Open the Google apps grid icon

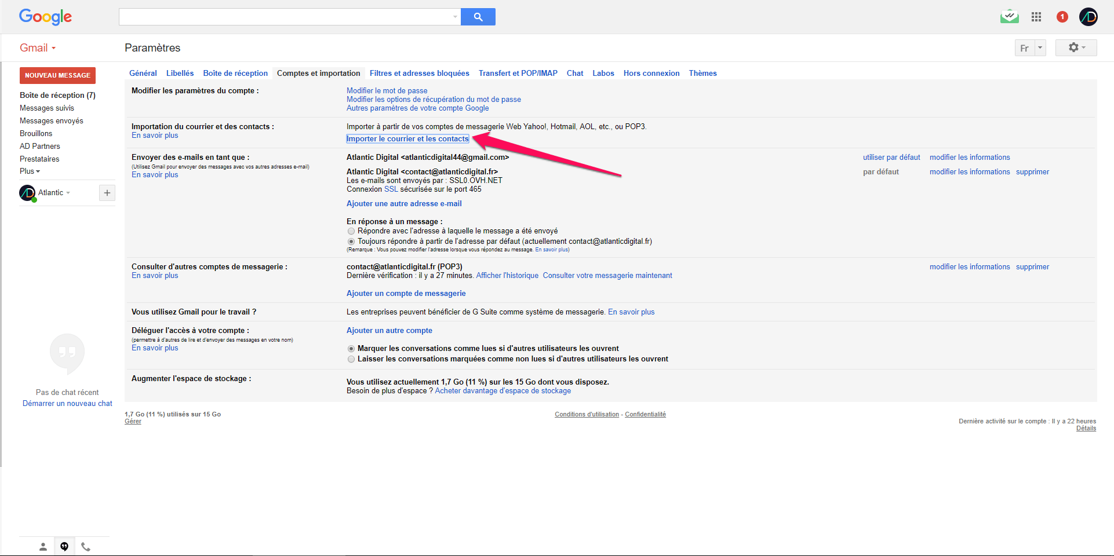click(x=1036, y=17)
